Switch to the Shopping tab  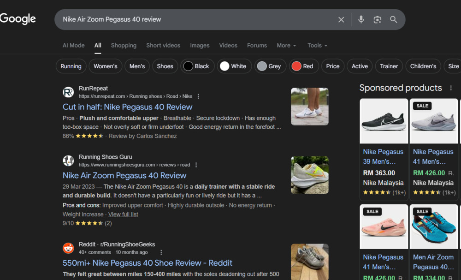[124, 45]
